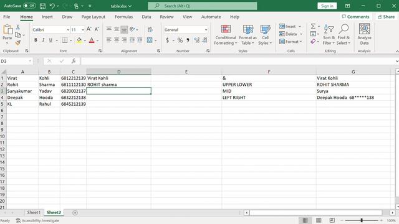The width and height of the screenshot is (399, 224).
Task: Select row 5 header
Action: (x=2, y=104)
